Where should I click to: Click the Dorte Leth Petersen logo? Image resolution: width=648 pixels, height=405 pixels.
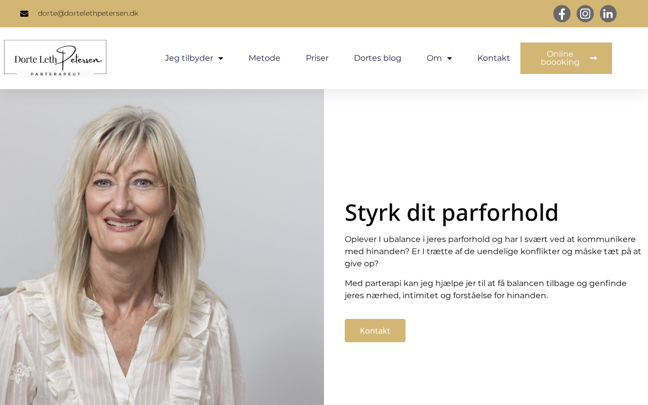pyautogui.click(x=55, y=58)
